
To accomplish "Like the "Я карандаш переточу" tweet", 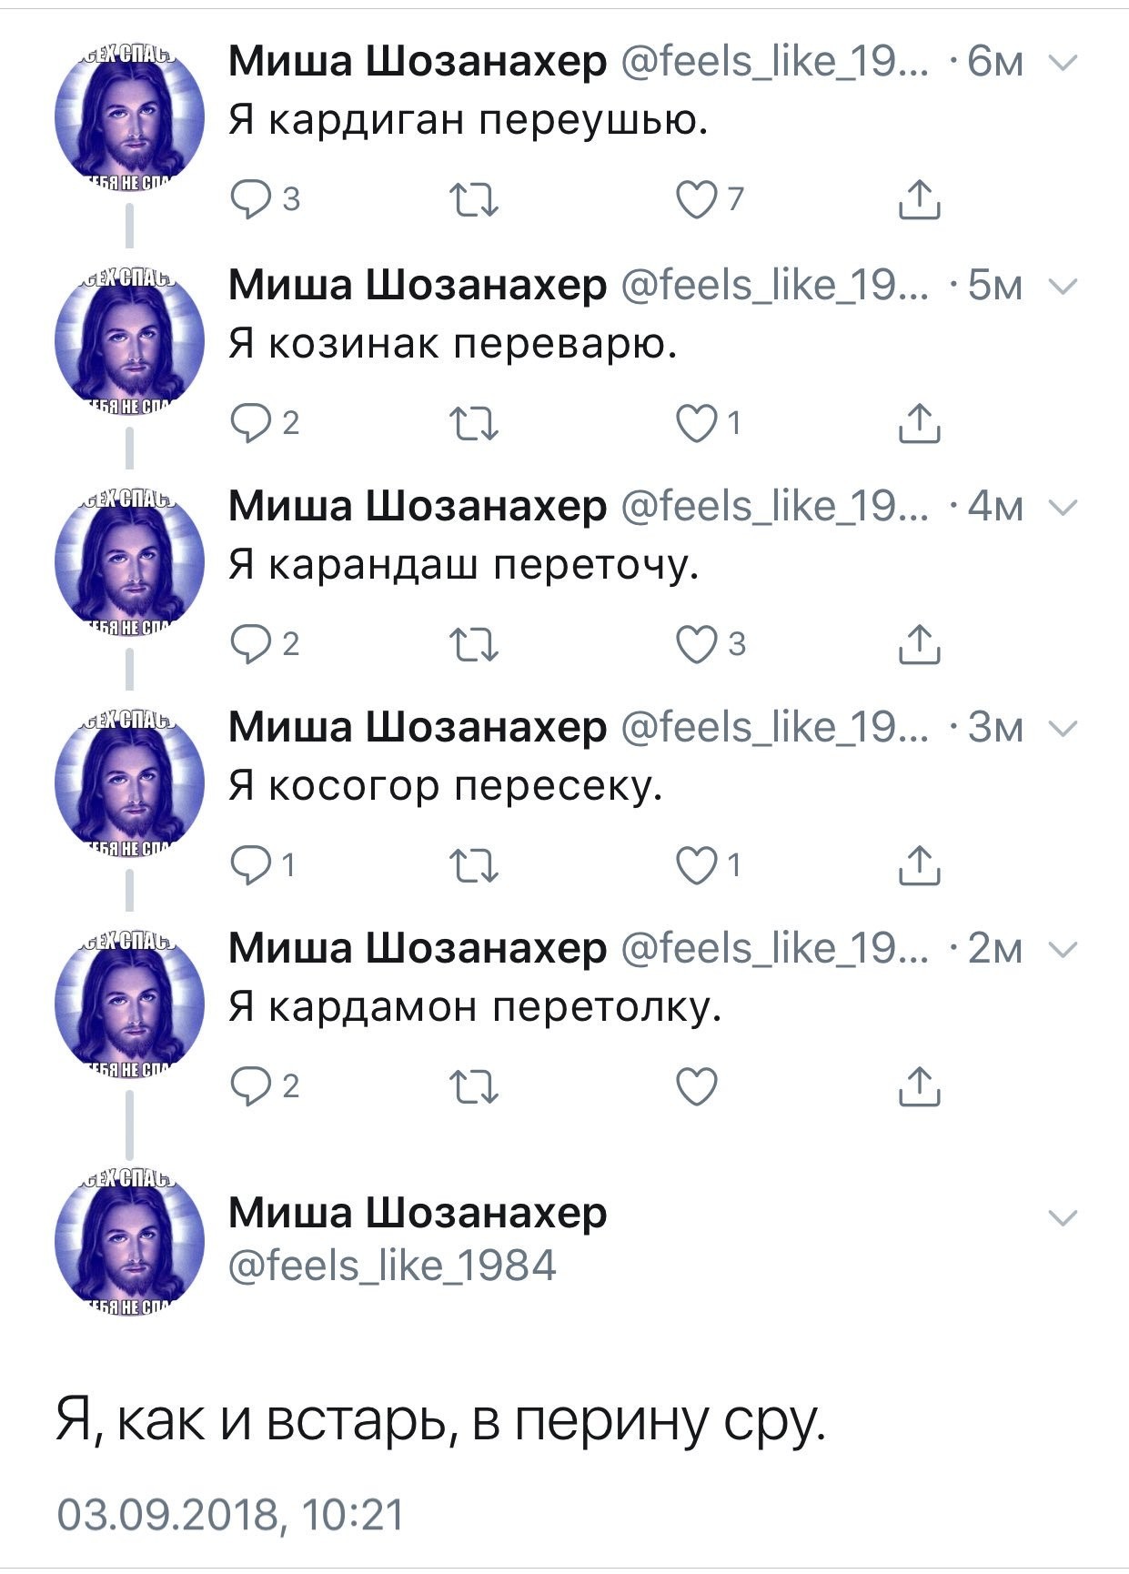I will 697,644.
